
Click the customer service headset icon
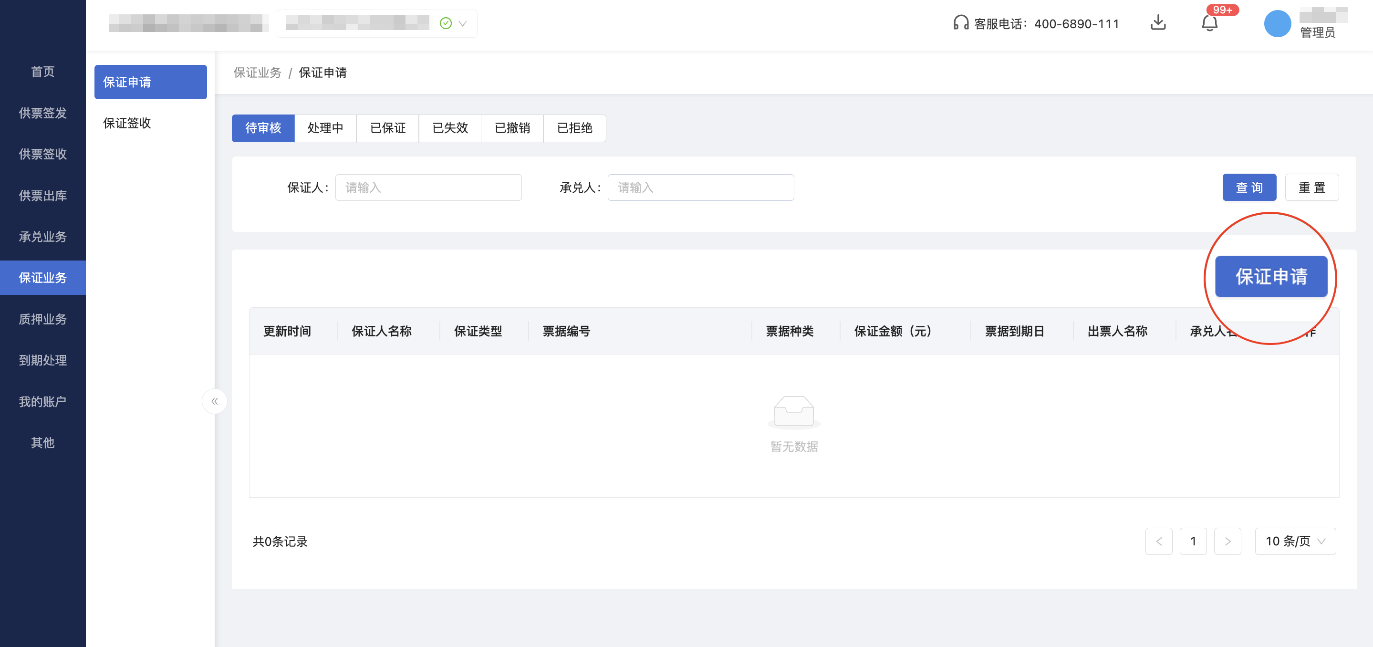(x=960, y=23)
